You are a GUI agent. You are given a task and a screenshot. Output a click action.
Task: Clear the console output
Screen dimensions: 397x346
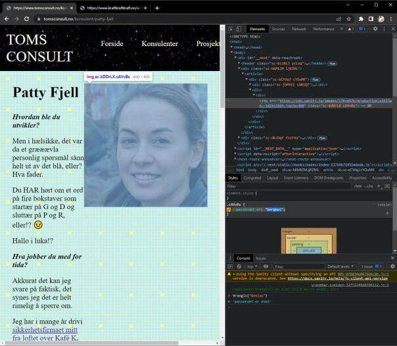(x=239, y=266)
